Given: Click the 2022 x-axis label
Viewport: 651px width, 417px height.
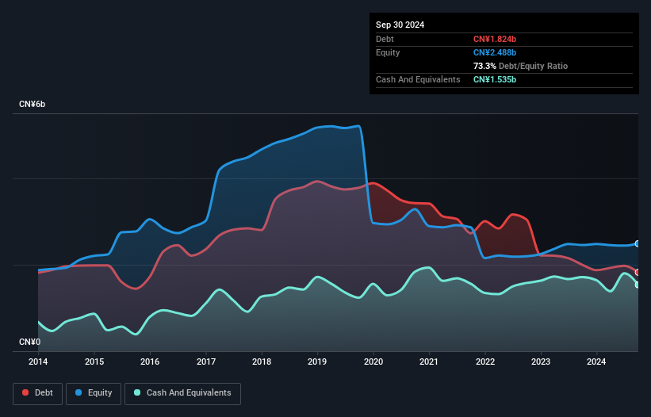Looking at the screenshot, I should (x=485, y=362).
